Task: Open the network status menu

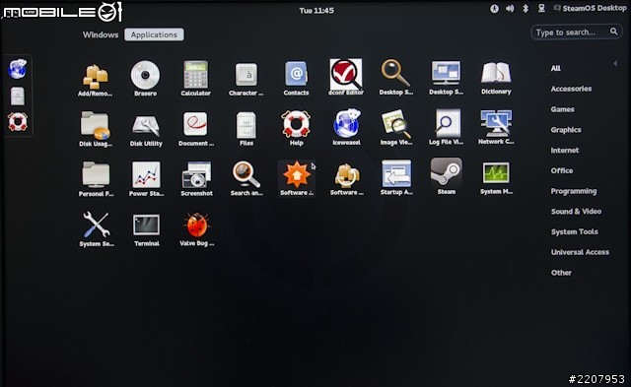Action: pyautogui.click(x=541, y=8)
